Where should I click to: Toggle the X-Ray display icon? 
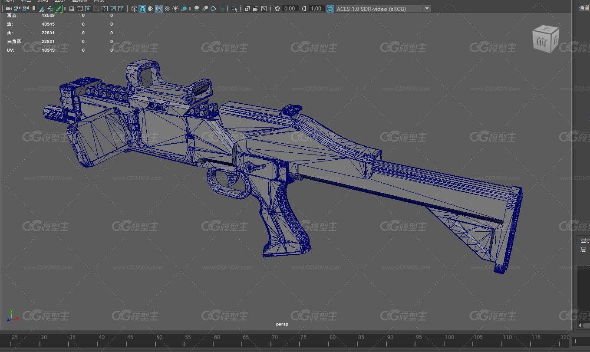click(x=247, y=9)
